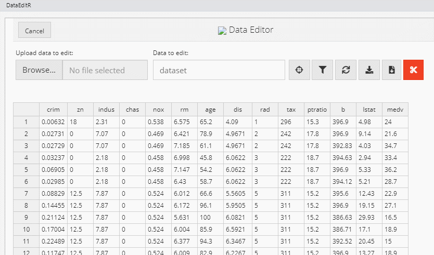434x255 pixels.
Task: Select the crim column header
Action: [x=53, y=110]
